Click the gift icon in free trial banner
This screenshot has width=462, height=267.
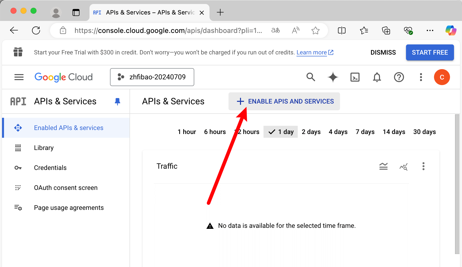click(x=18, y=52)
